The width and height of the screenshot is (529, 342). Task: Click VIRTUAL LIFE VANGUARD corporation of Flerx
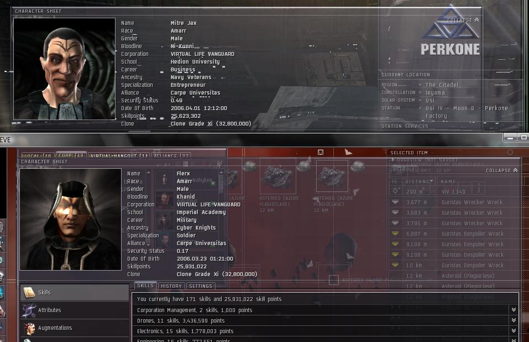pyautogui.click(x=208, y=204)
